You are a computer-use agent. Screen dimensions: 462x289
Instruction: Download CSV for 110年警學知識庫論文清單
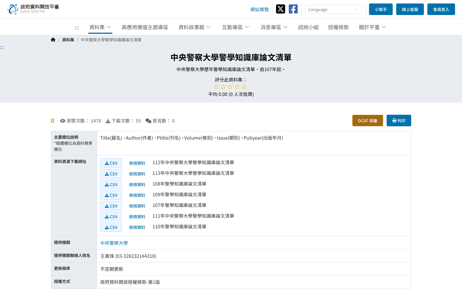coord(111,227)
